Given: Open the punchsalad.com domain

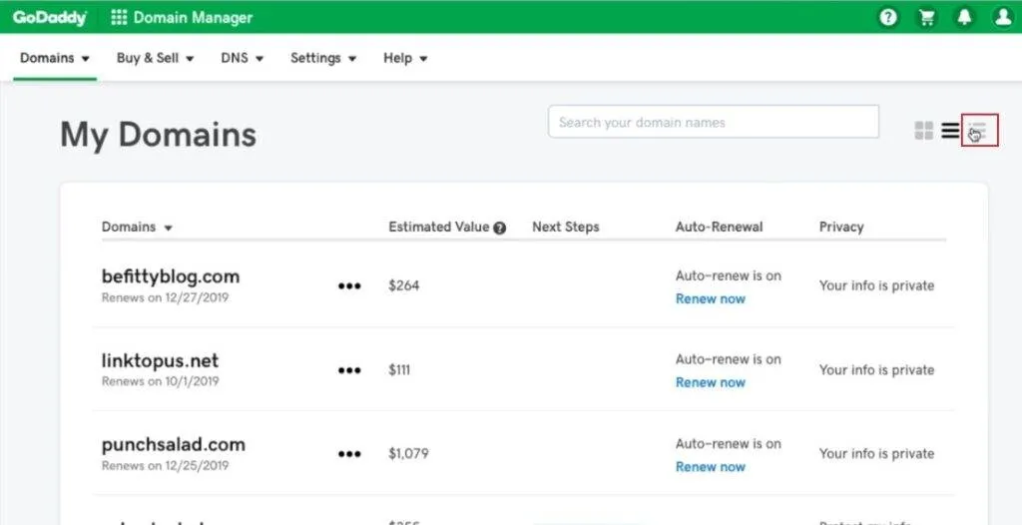Looking at the screenshot, I should pyautogui.click(x=174, y=445).
